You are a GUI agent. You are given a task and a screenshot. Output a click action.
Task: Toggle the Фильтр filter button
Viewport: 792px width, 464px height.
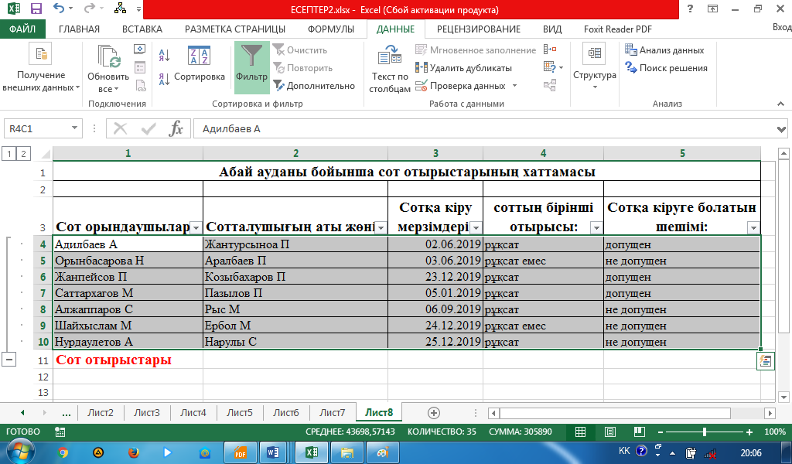coord(251,69)
